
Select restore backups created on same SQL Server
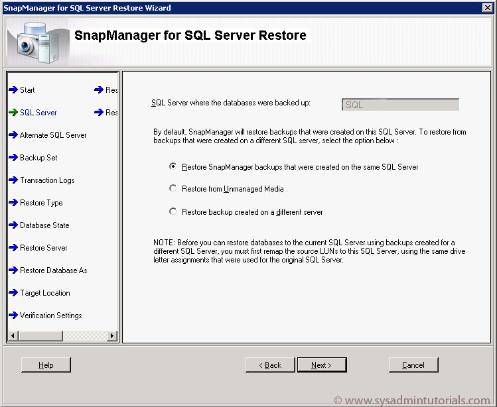[173, 166]
